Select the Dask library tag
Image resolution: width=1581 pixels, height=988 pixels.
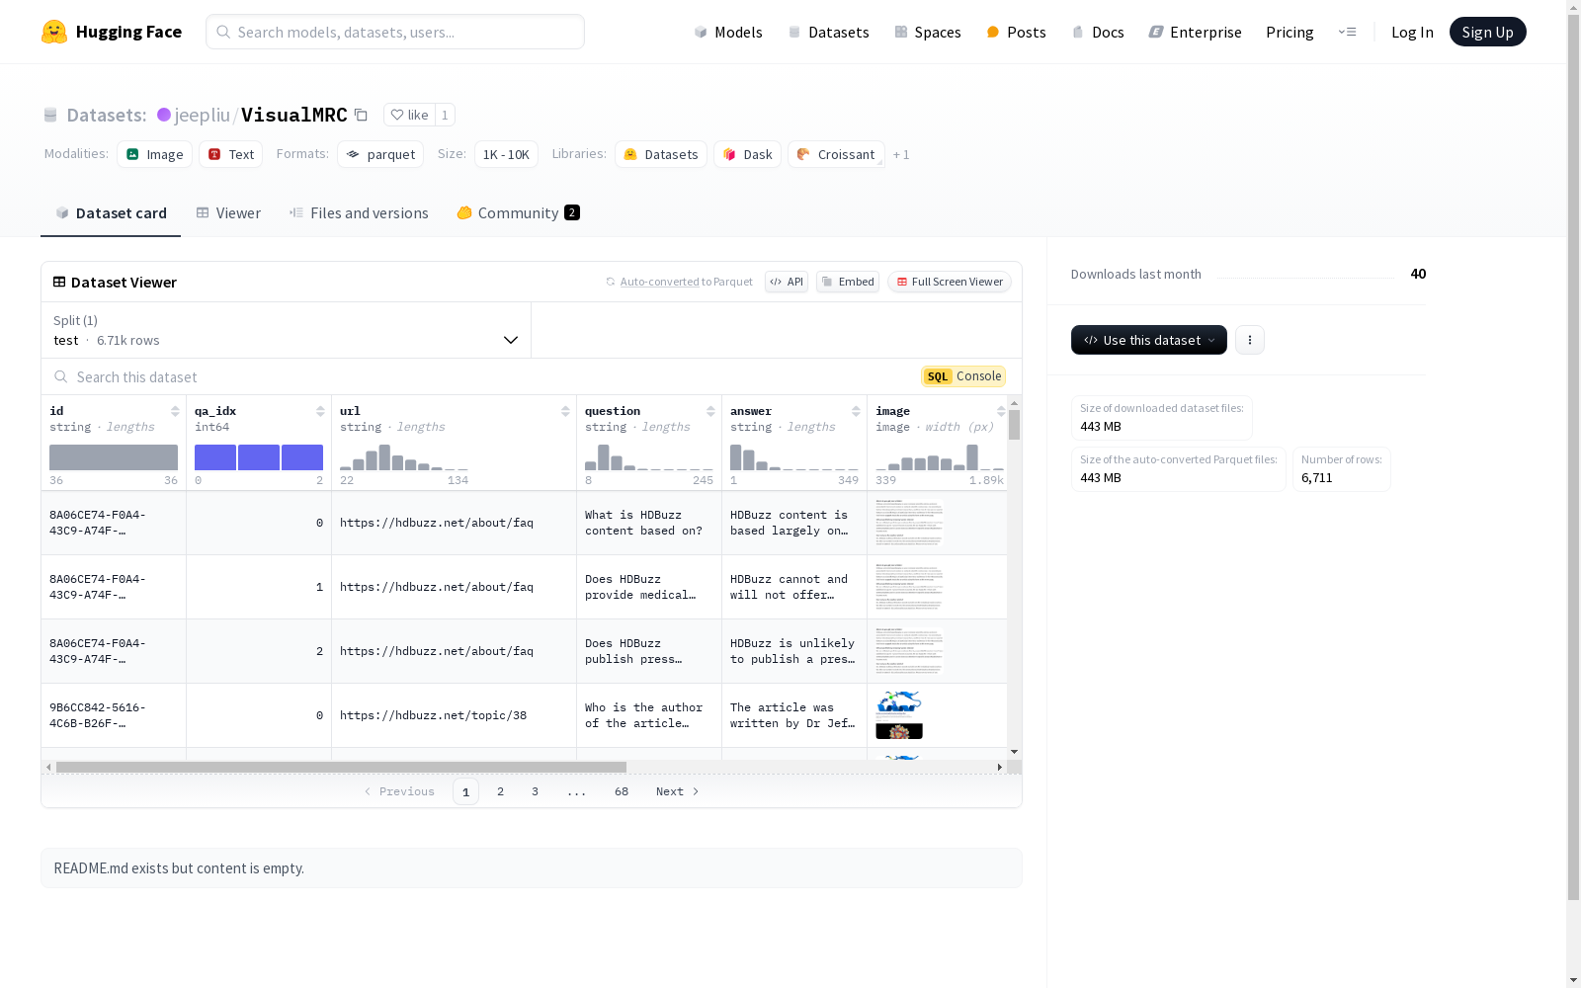[x=748, y=154]
